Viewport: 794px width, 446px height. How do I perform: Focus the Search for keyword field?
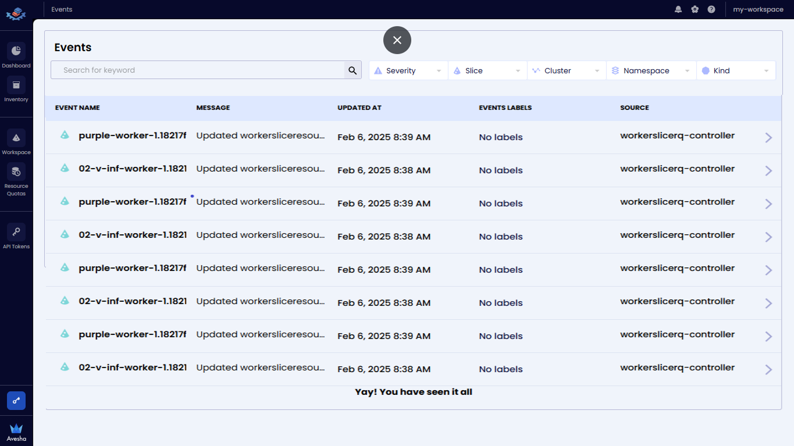(198, 70)
